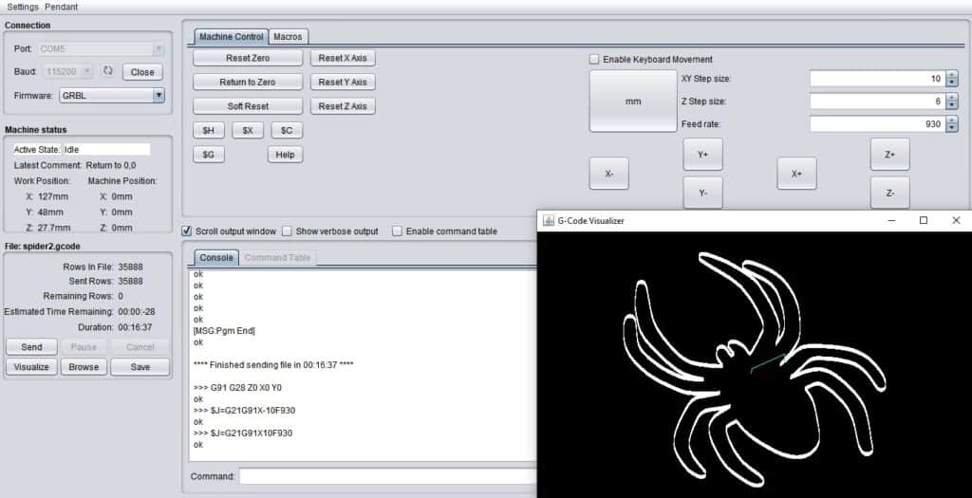Maximize the G-Code Visualizer window
972x498 pixels.
pyautogui.click(x=923, y=220)
